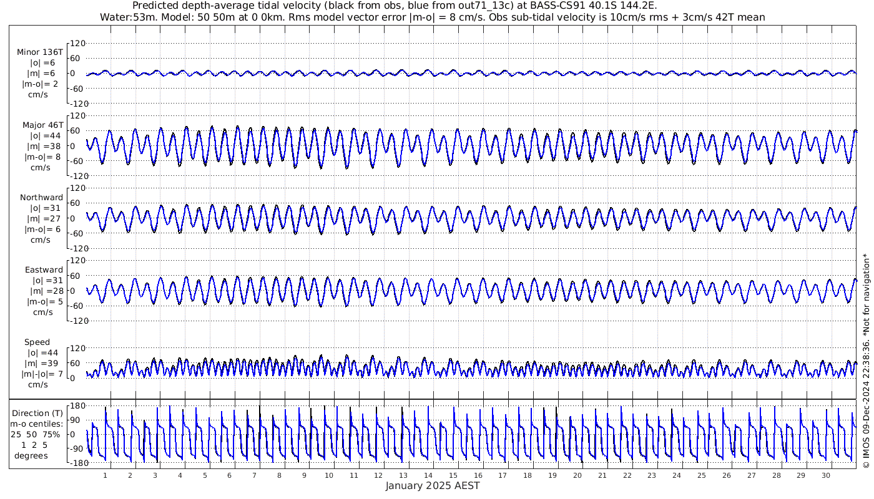Click the Eastward panel label
This screenshot has height=499, width=874.
(x=43, y=270)
